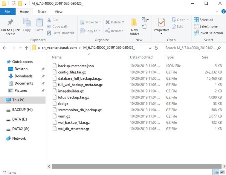Click the horizontal scrollbar thumb
The image size is (226, 175).
tap(137, 166)
